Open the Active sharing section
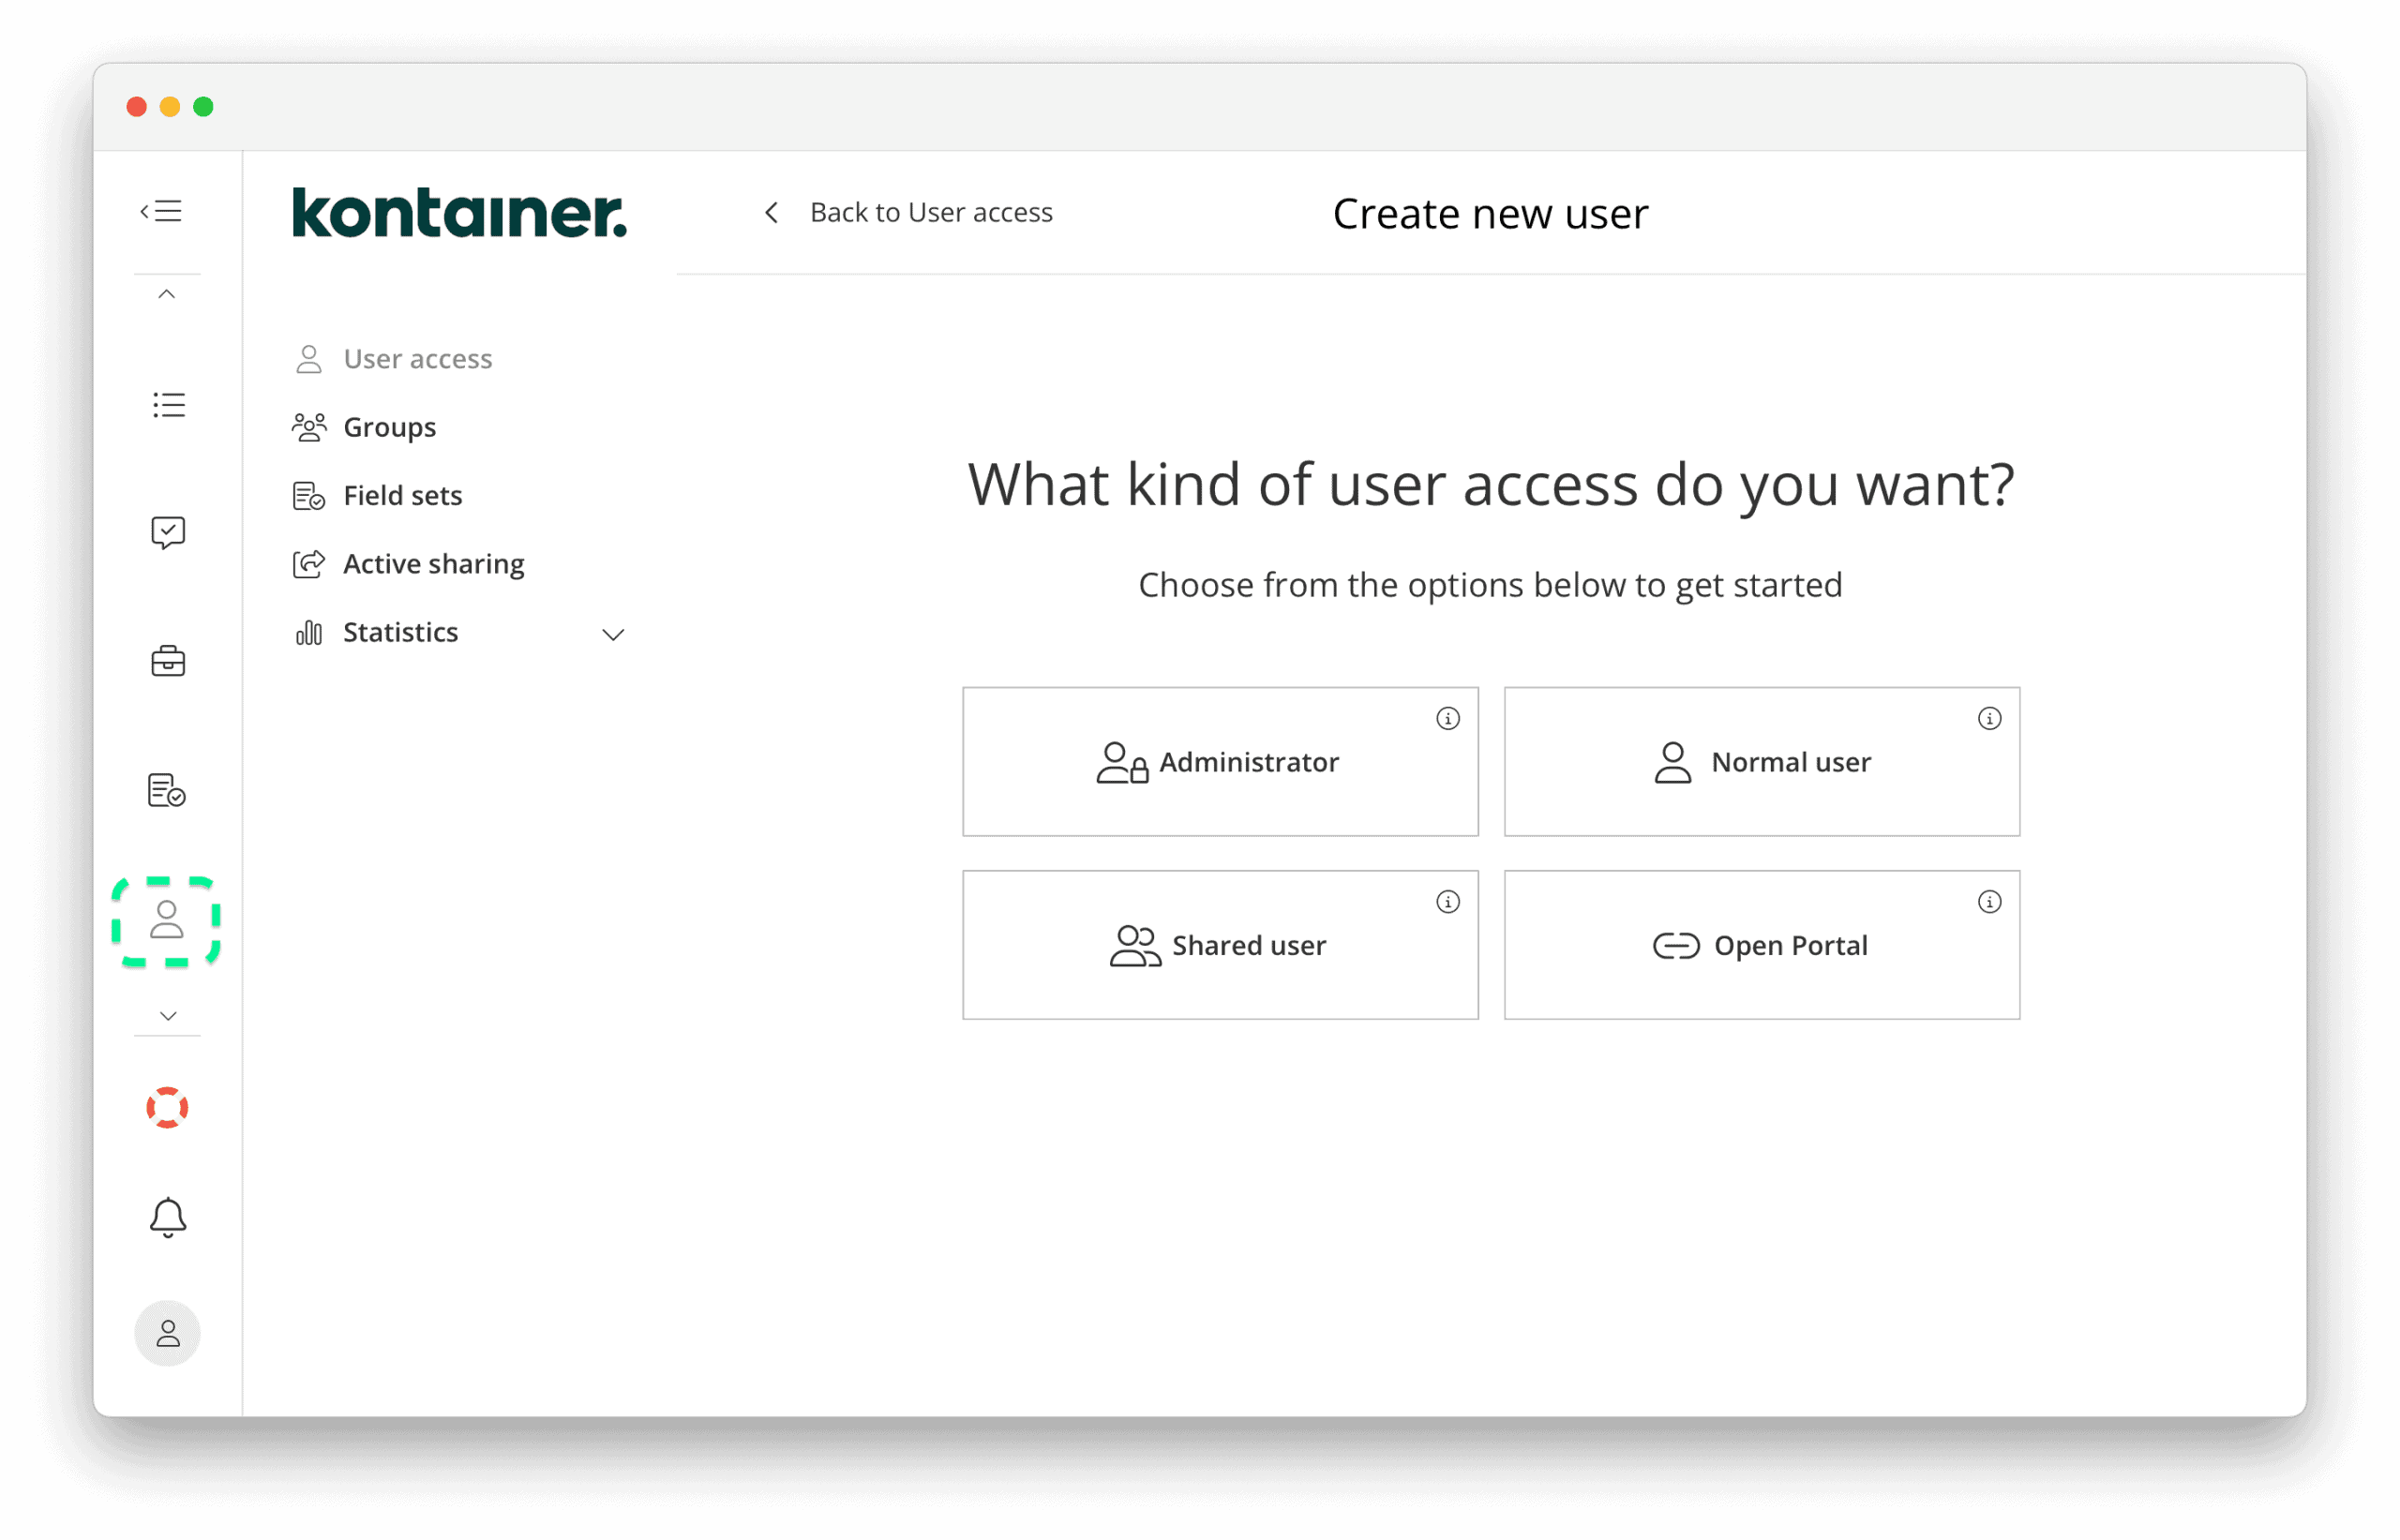Viewport: 2400px width, 1540px height. (x=433, y=563)
